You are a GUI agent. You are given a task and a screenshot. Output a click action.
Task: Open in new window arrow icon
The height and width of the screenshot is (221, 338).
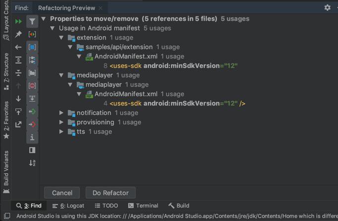click(18, 124)
